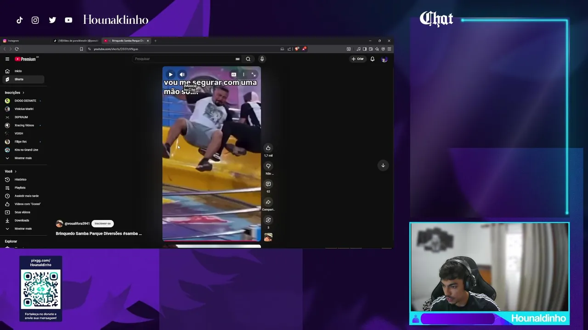Screen dimensions: 588x330
Task: Open the remix button
Action: [268, 220]
